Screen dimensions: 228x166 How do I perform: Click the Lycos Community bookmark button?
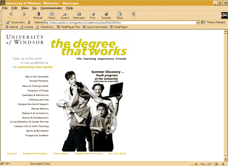click(x=95, y=27)
